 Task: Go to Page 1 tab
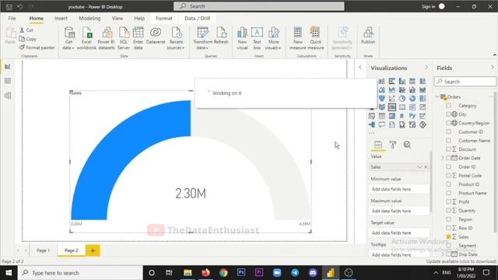[44, 250]
